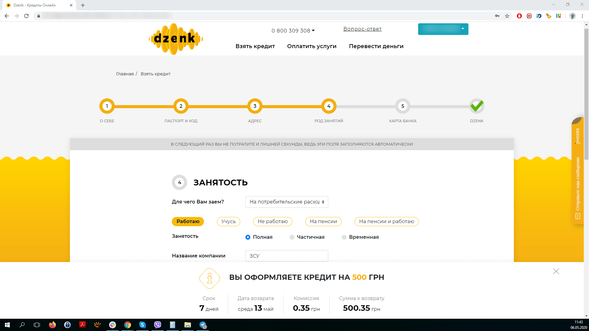Click the 500.35 грн return amount

coord(362,308)
